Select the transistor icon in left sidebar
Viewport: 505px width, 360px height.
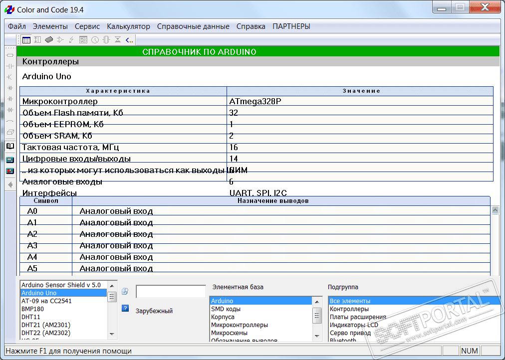(10, 77)
